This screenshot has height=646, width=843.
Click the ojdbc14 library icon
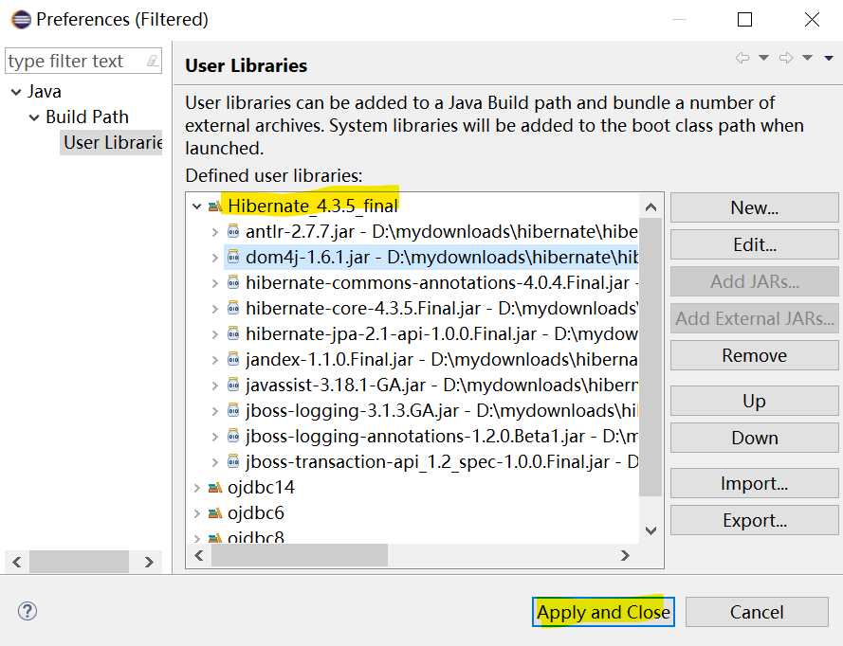click(x=215, y=488)
